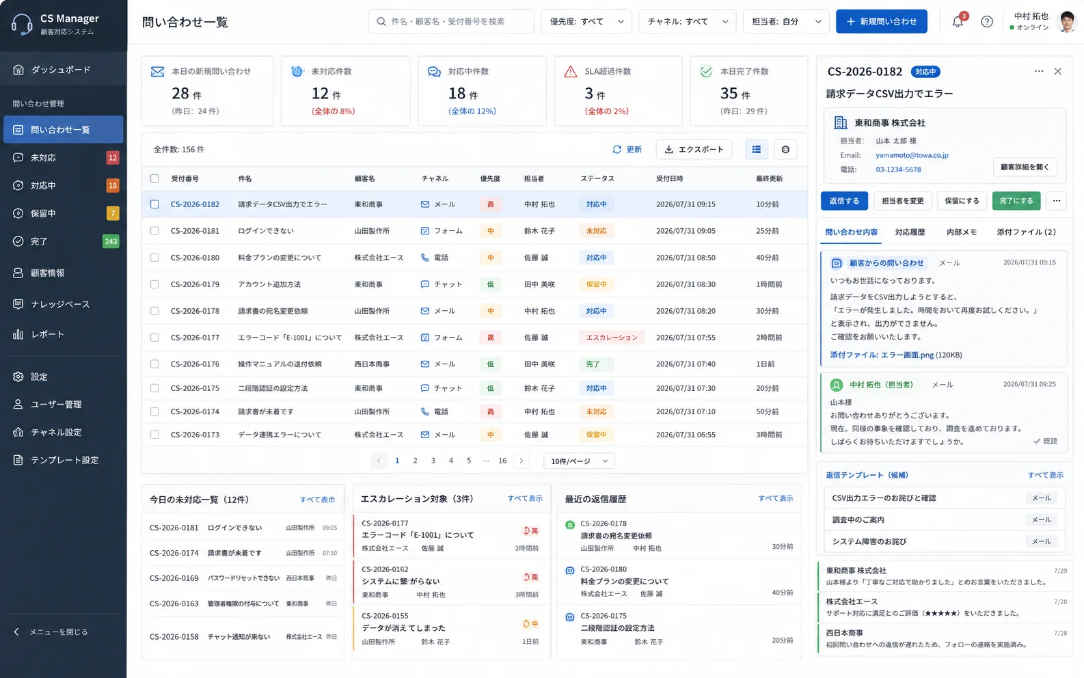Open the 10件/ページ page size dropdown

tap(579, 461)
